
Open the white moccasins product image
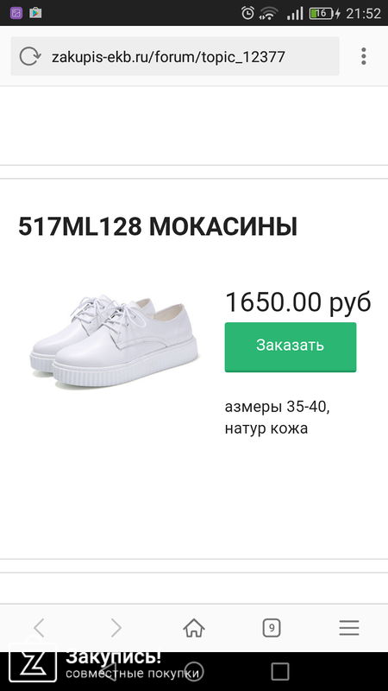[115, 341]
